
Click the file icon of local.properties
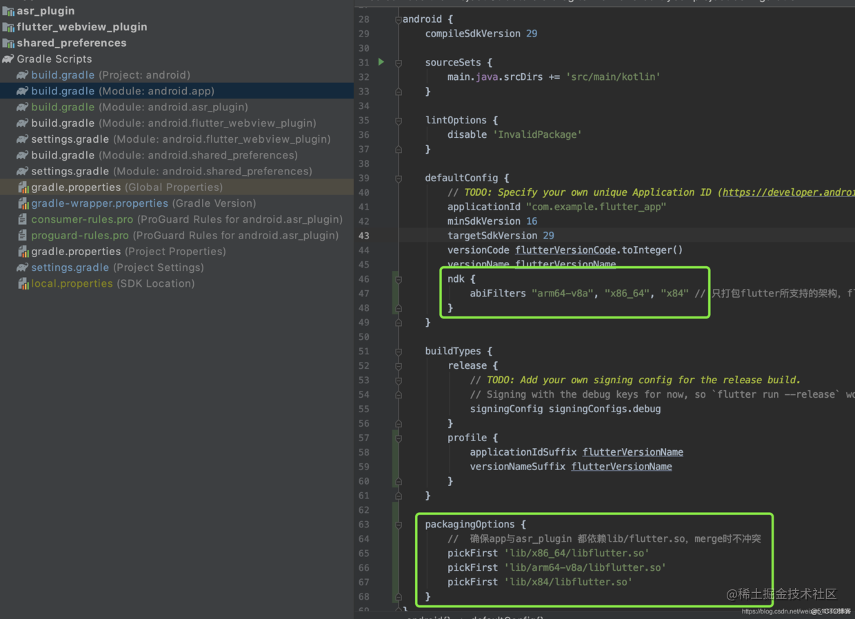[23, 283]
